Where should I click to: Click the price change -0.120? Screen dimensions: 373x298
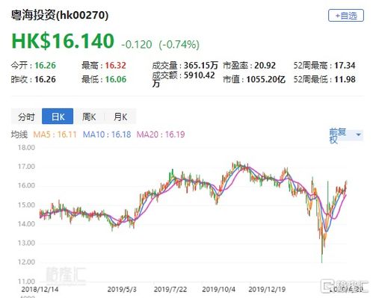(137, 45)
